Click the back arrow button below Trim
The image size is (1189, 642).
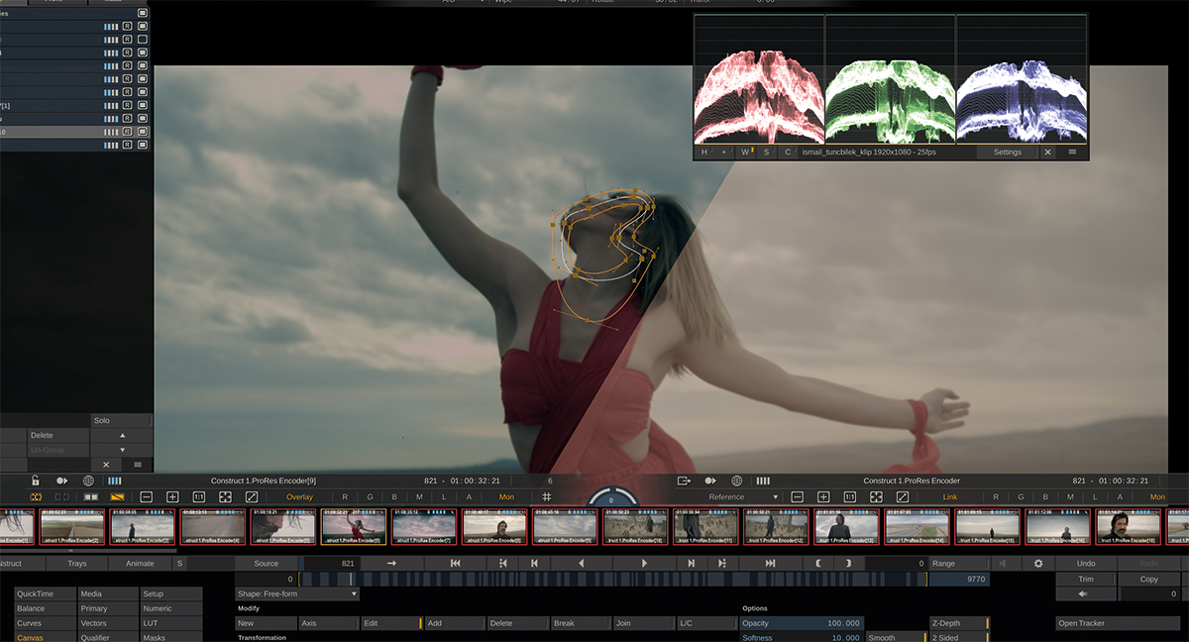(1086, 593)
